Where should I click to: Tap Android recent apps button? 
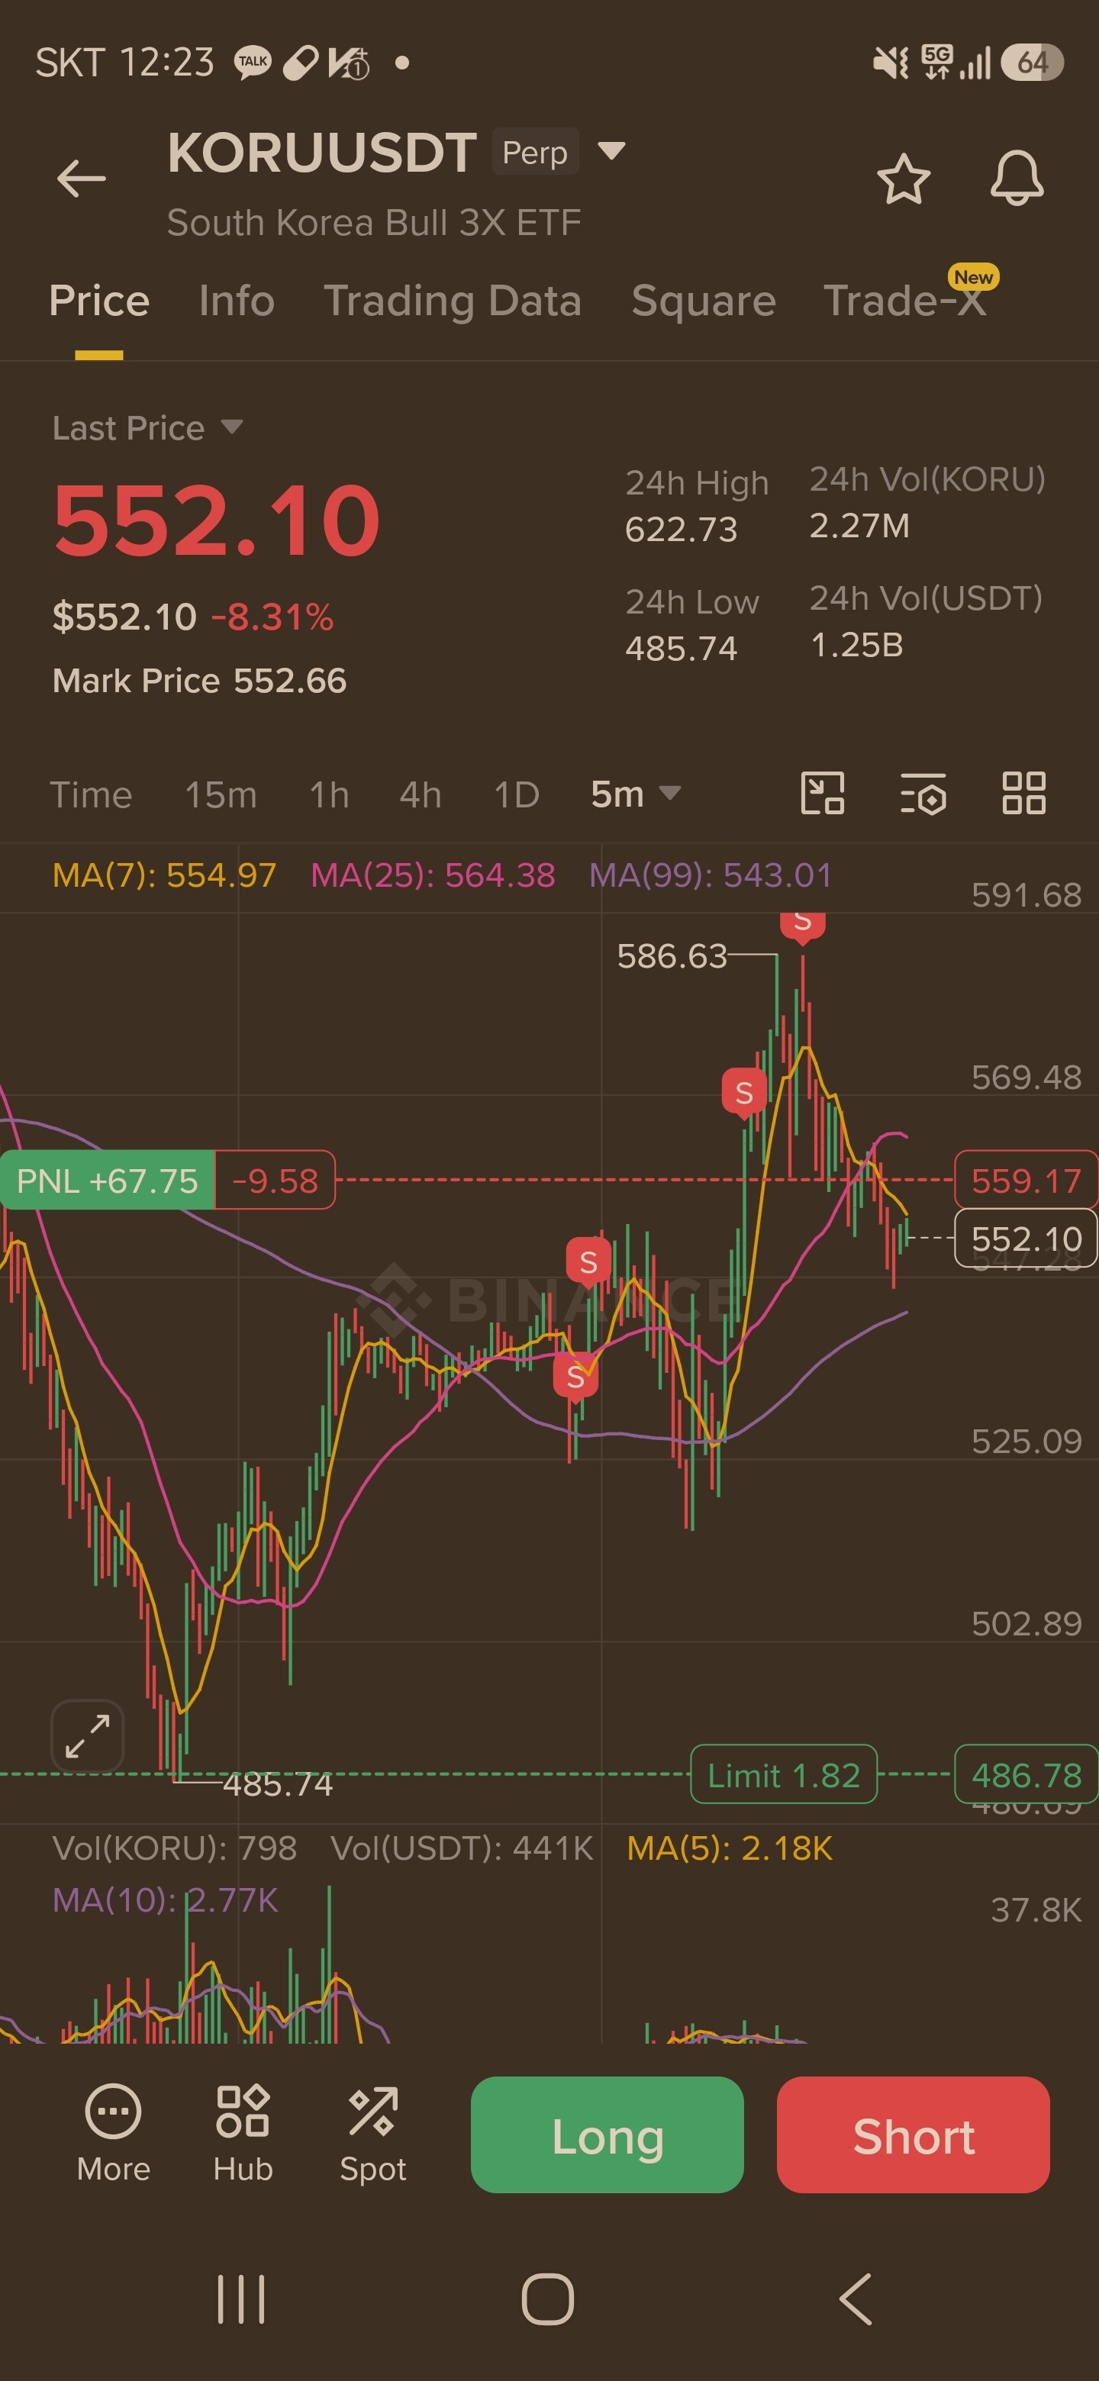pos(241,2299)
